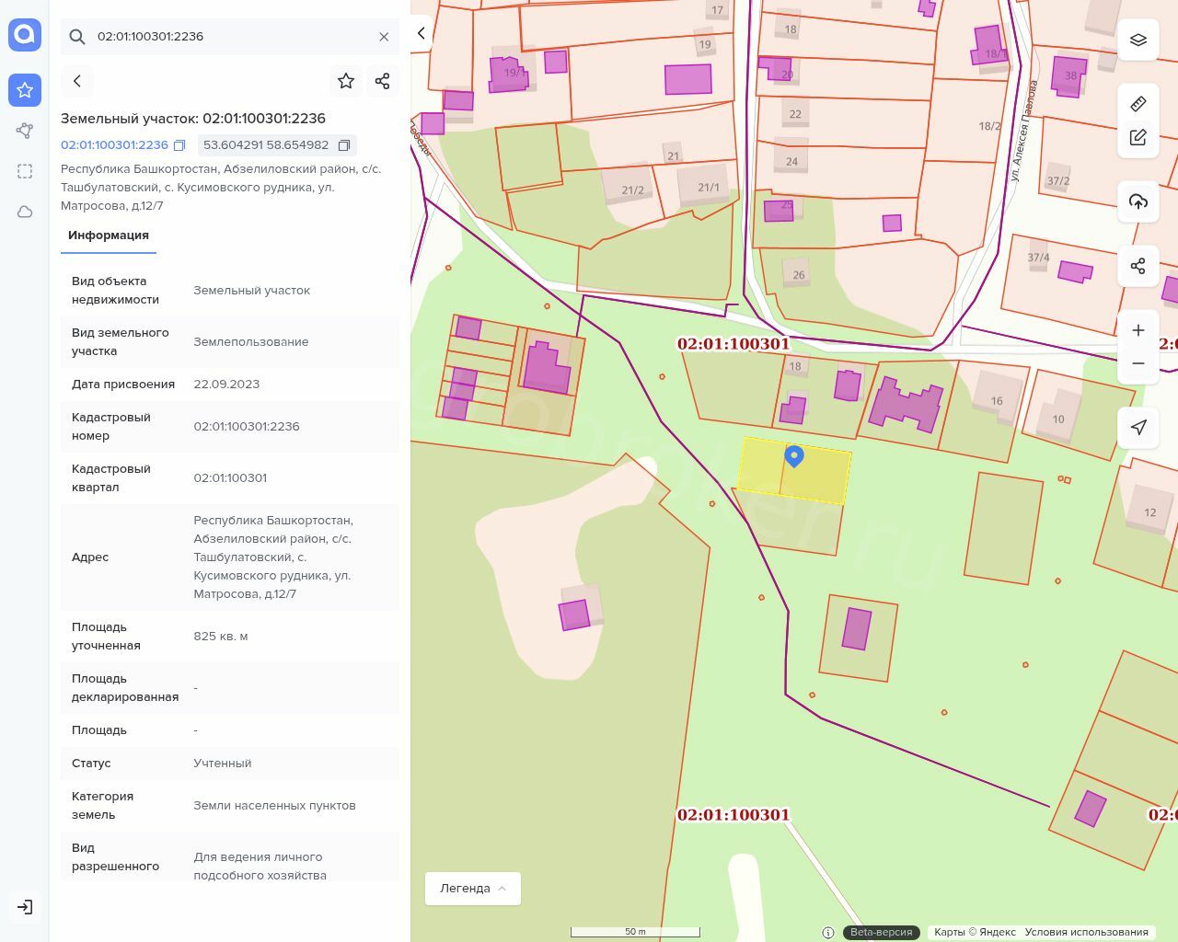Toggle rectangular area selection in sidebar
The width and height of the screenshot is (1178, 942).
[x=25, y=171]
